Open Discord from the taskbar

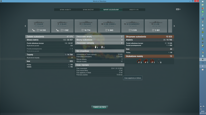click(x=203, y=66)
